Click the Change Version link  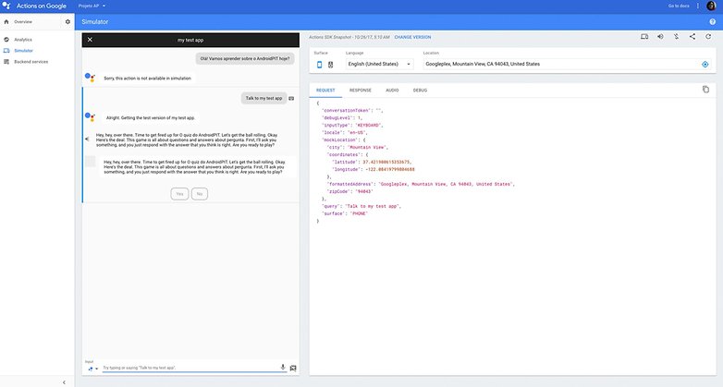point(412,37)
